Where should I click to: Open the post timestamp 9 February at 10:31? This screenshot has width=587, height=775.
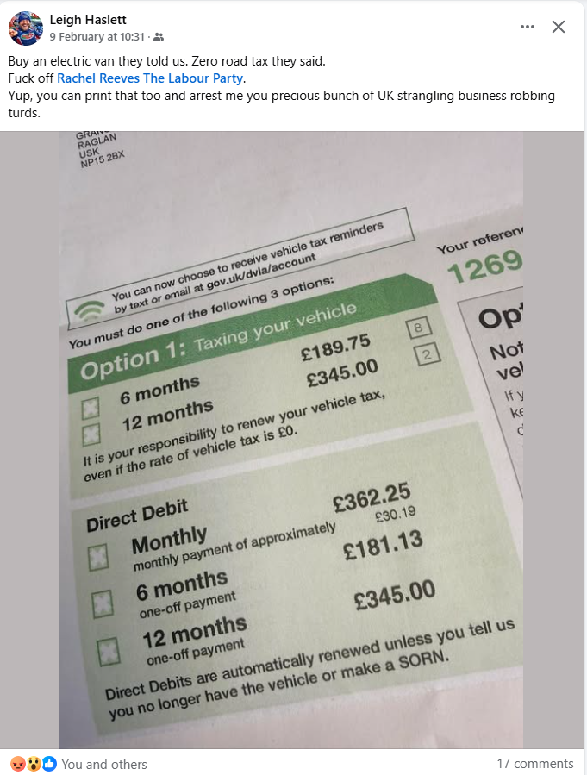pyautogui.click(x=97, y=37)
